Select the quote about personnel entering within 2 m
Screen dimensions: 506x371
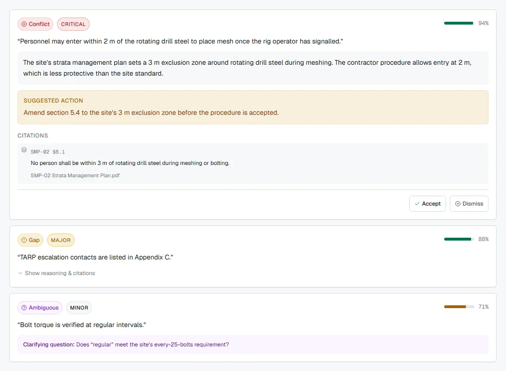(180, 42)
